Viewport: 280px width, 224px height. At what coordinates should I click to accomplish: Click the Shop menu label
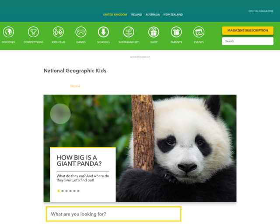154,42
